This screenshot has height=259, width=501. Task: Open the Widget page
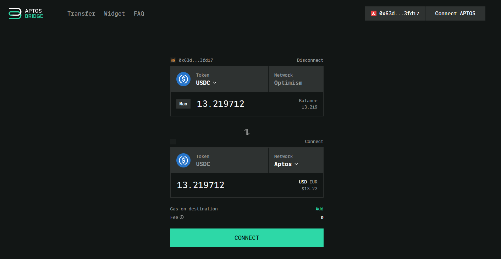click(114, 13)
